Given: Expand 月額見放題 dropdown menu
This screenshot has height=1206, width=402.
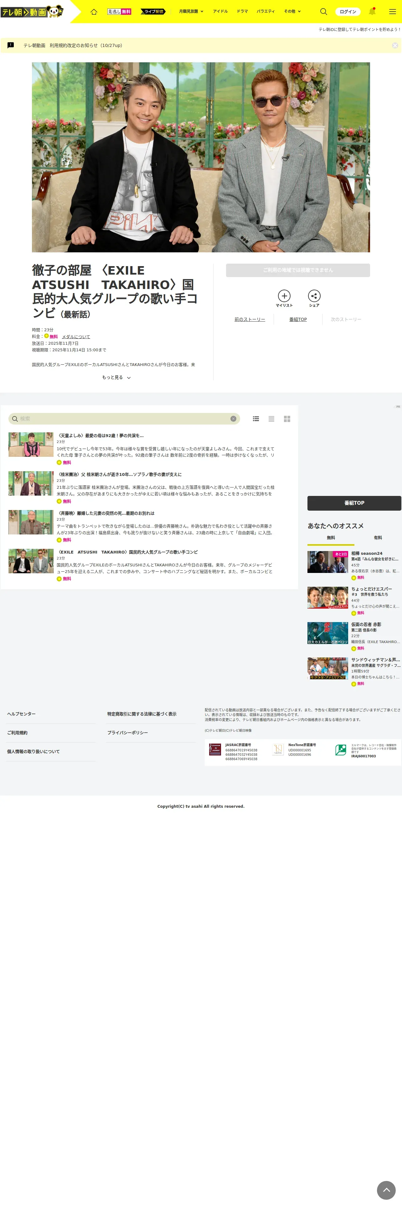Looking at the screenshot, I should 191,12.
